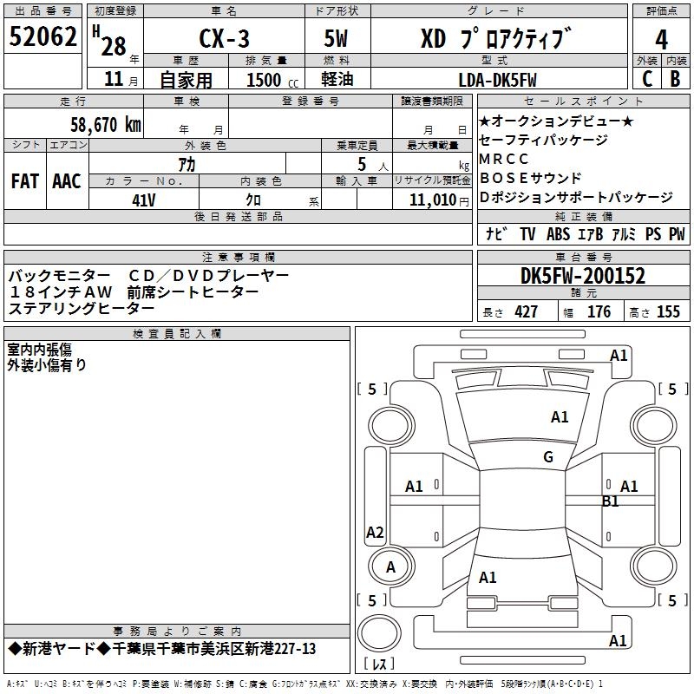694x694 pixels.
Task: Click the "リサイクル預託金" header
Action: coord(432,180)
